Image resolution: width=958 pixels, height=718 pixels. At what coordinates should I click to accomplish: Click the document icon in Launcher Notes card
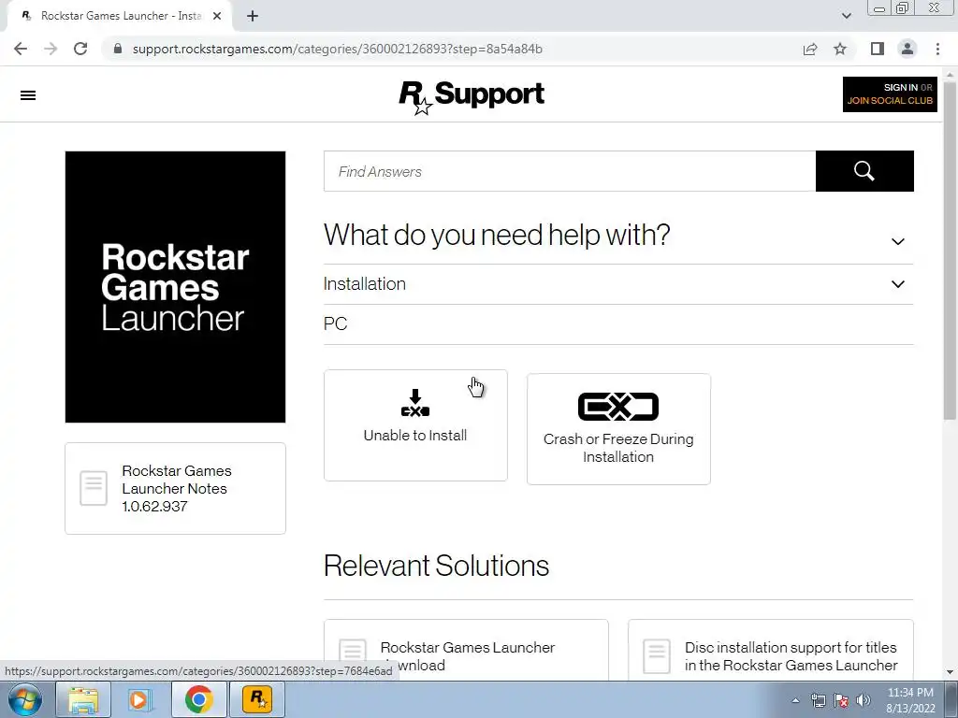pos(94,488)
